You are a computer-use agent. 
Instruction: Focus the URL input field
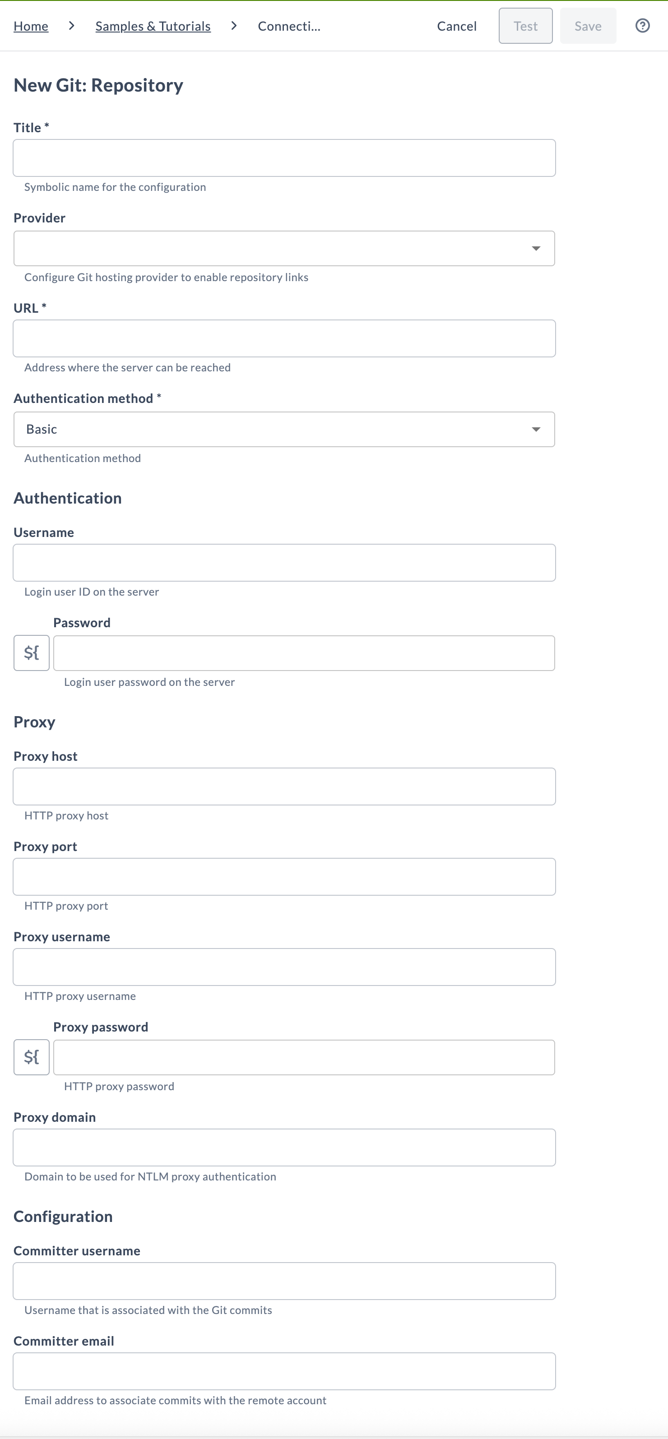[284, 338]
